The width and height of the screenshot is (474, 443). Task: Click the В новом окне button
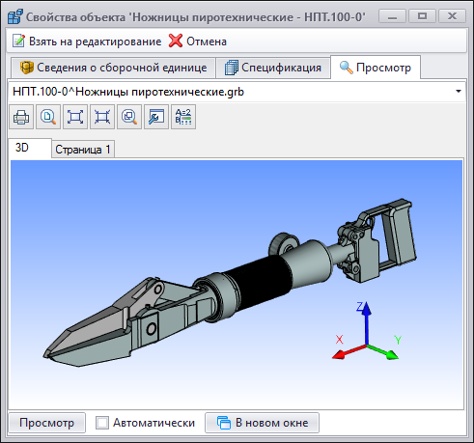[x=263, y=423]
